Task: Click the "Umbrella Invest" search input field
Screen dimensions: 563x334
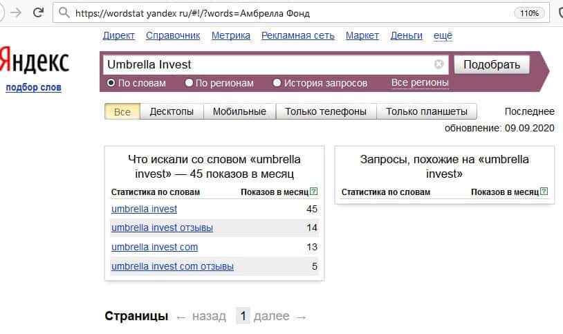Action: 270,64
